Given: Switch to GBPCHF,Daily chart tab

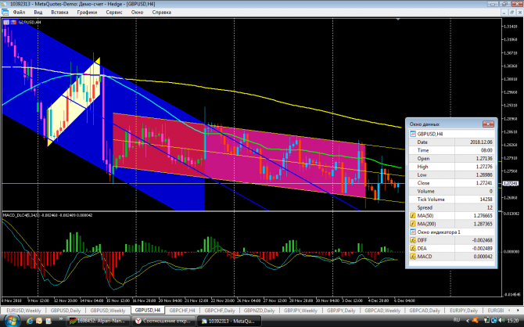Looking at the screenshot, I should 220,311.
